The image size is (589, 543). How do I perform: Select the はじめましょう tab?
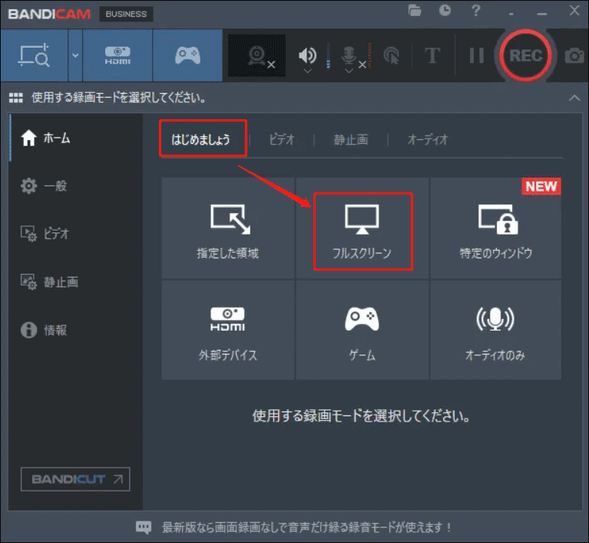200,140
